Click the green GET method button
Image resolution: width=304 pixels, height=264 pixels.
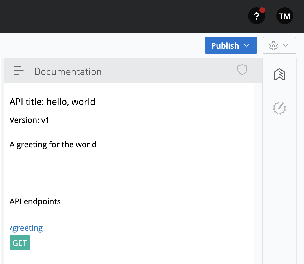click(20, 243)
